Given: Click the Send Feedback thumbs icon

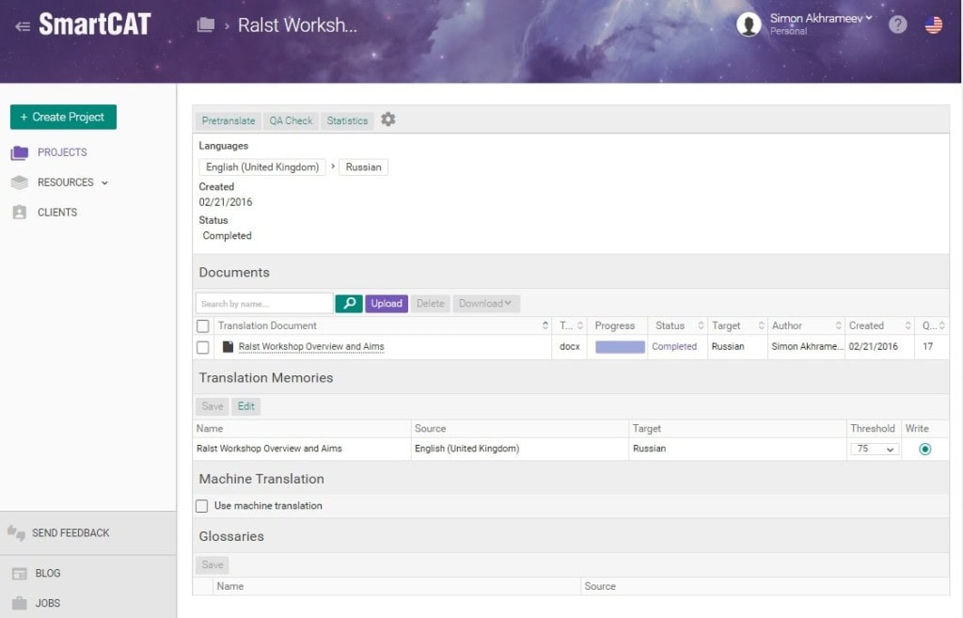Looking at the screenshot, I should [16, 532].
